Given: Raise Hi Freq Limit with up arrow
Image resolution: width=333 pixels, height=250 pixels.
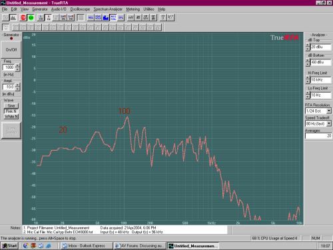Looking at the screenshot, I should tap(308, 78).
